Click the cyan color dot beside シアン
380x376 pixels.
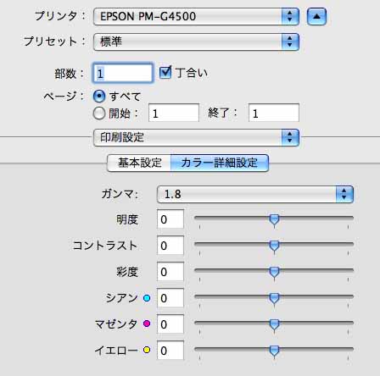(x=147, y=298)
